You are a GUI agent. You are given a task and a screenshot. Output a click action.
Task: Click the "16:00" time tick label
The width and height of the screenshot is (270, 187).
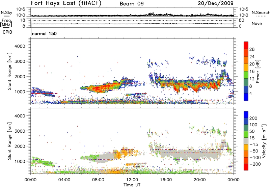[166, 180]
